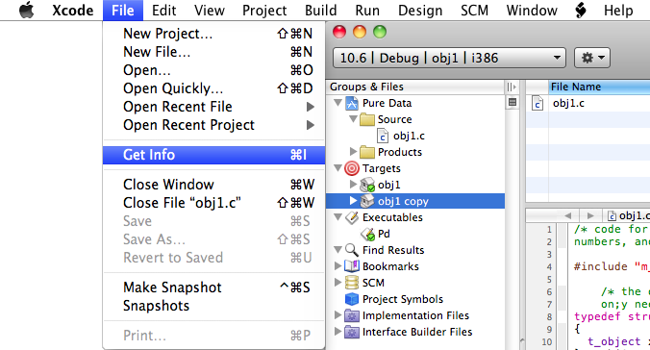The width and height of the screenshot is (650, 350).
Task: Choose Get Info from File menu
Action: tap(213, 155)
